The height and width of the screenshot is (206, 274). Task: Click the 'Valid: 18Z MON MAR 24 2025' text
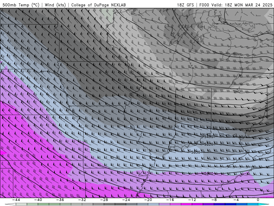pos(242,5)
